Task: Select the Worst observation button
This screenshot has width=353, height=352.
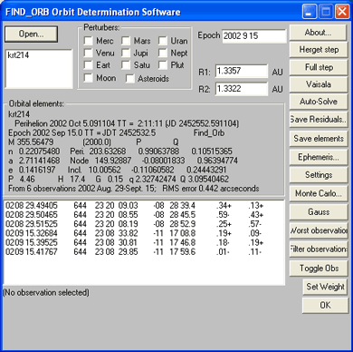Action: [x=319, y=230]
